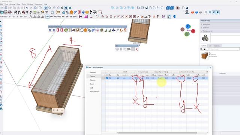
Task: Click the components search input field
Action: pyautogui.click(x=224, y=49)
